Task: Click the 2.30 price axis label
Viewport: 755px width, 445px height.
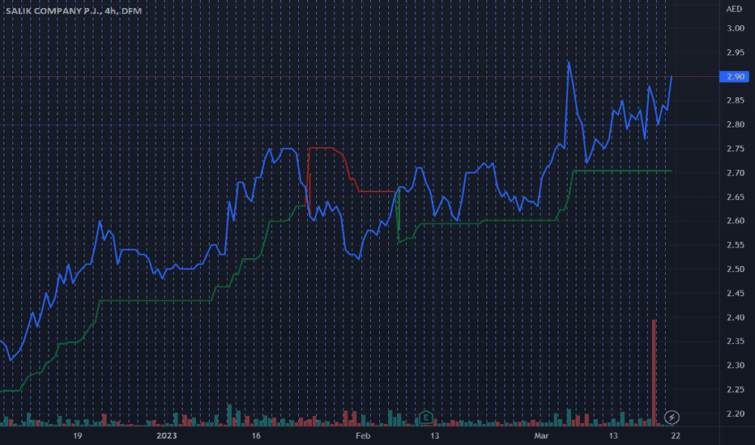Action: coord(736,365)
